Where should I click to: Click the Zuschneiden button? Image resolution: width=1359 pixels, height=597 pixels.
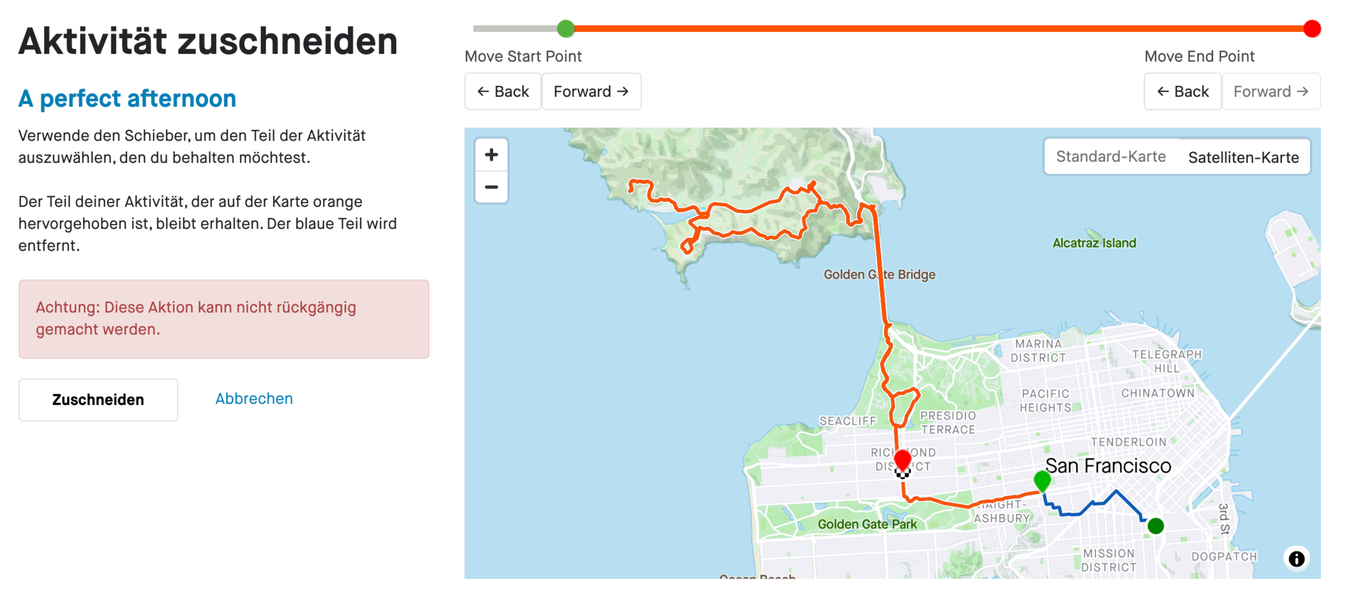pyautogui.click(x=98, y=399)
